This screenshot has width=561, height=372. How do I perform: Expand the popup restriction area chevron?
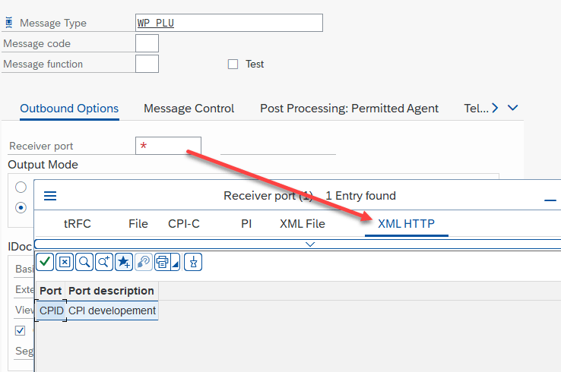309,244
